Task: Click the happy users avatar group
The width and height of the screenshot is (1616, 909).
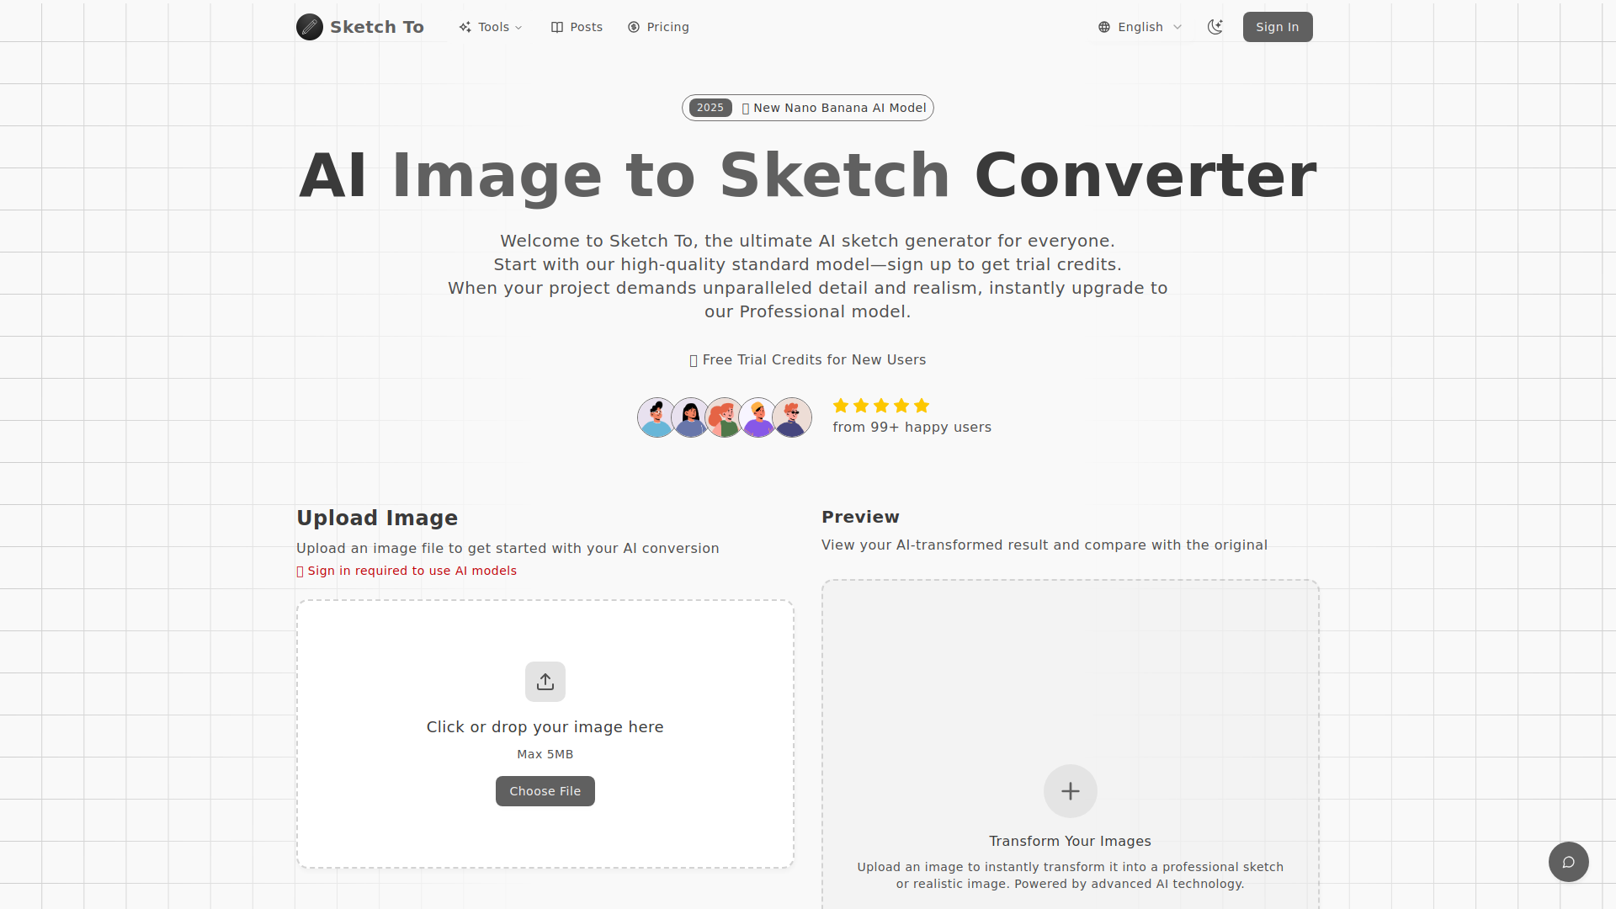Action: (724, 417)
